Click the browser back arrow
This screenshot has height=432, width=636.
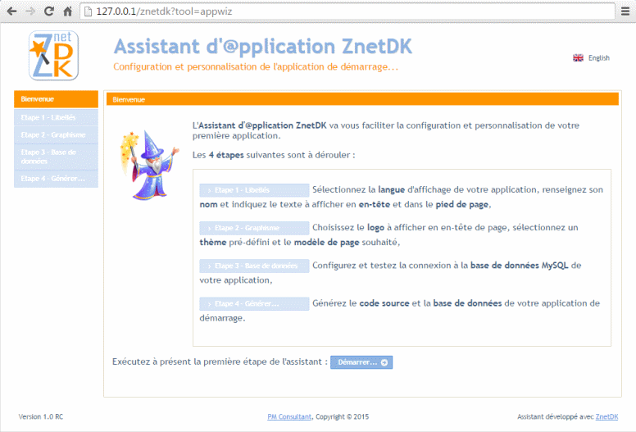11,11
